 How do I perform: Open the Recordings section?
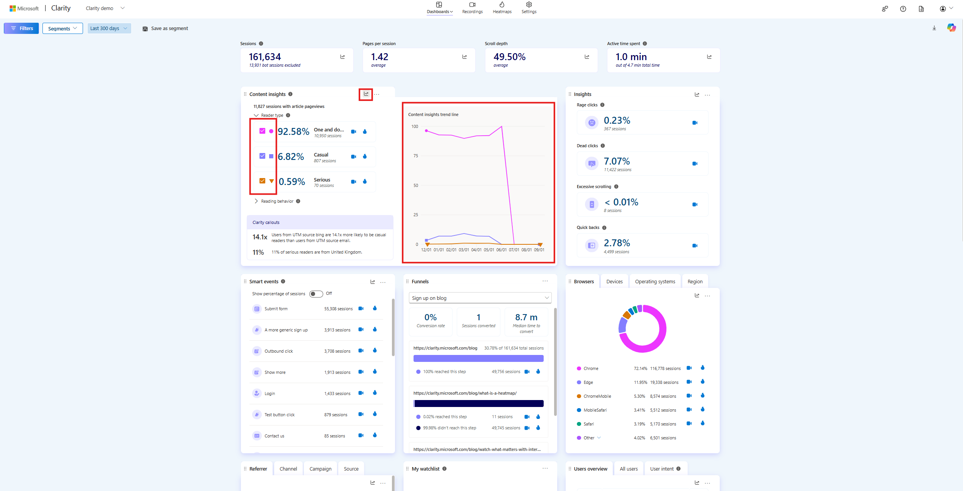[x=472, y=8]
